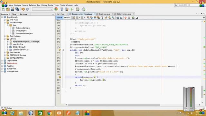Switch to the Employee.java editor tab

click(104, 14)
